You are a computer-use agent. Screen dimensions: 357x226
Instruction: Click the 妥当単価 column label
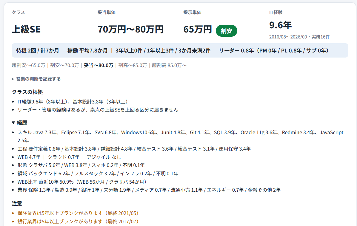(107, 13)
